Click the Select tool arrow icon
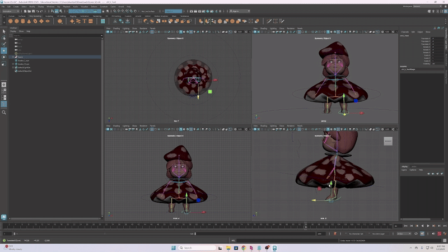448x252 pixels. tap(4, 31)
